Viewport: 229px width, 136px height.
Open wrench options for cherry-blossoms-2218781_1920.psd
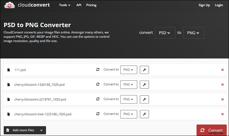144,99
